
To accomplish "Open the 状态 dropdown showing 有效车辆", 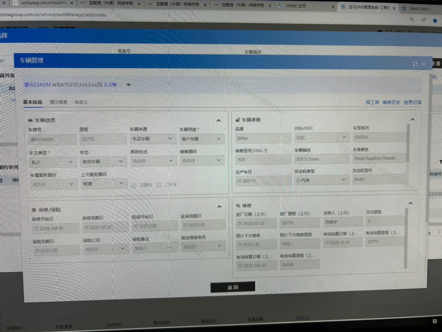I will (x=103, y=161).
